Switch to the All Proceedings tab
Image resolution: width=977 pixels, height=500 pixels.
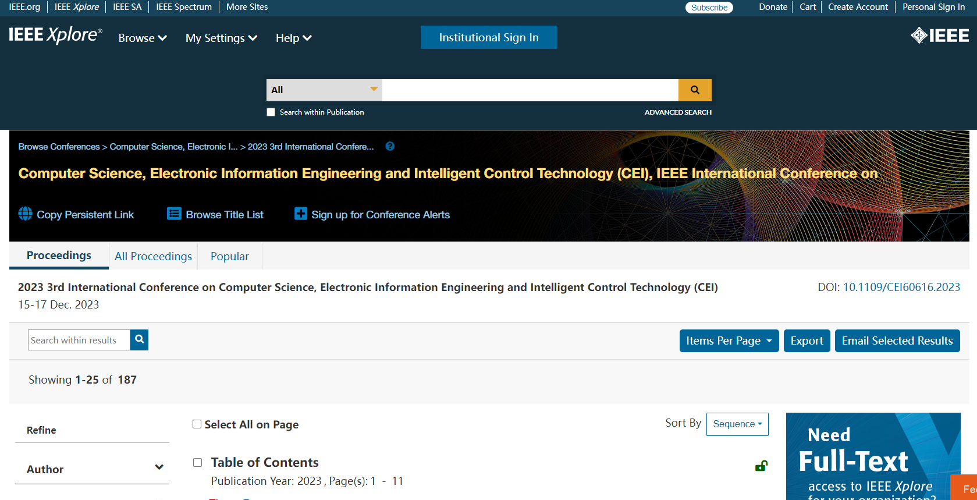153,256
